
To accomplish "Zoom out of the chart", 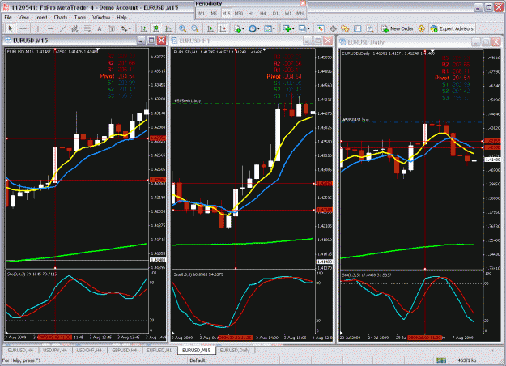I will point(195,28).
